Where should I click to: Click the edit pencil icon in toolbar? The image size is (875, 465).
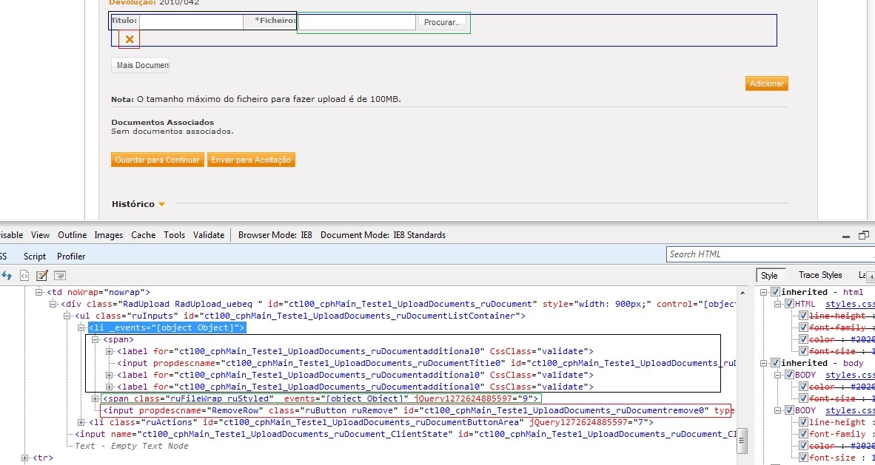42,276
